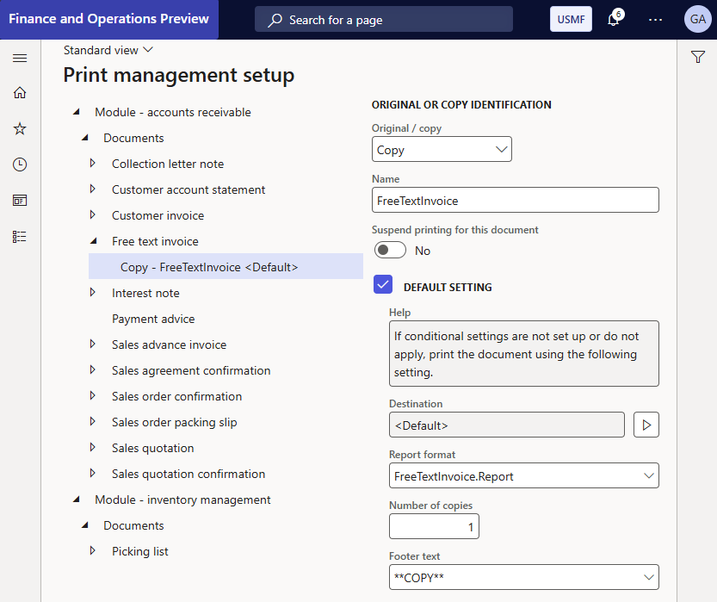This screenshot has width=717, height=602.
Task: Expand the hamburger navigation menu
Action: pyautogui.click(x=20, y=58)
